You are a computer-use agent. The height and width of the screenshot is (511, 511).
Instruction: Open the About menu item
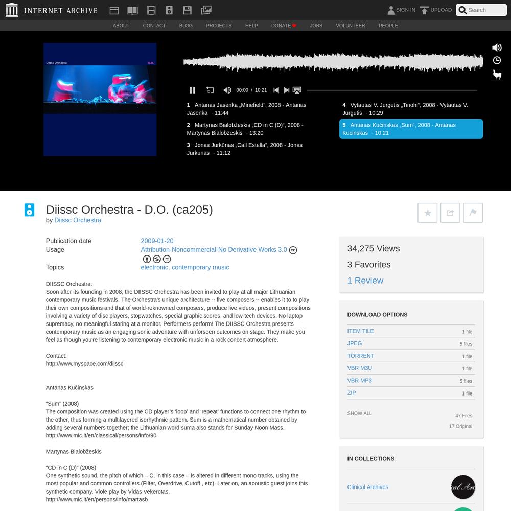121,26
